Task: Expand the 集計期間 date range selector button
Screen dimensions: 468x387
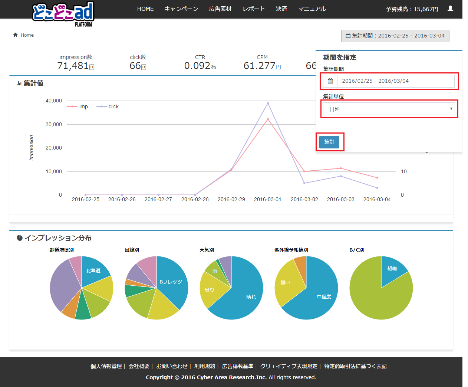Action: pos(395,36)
